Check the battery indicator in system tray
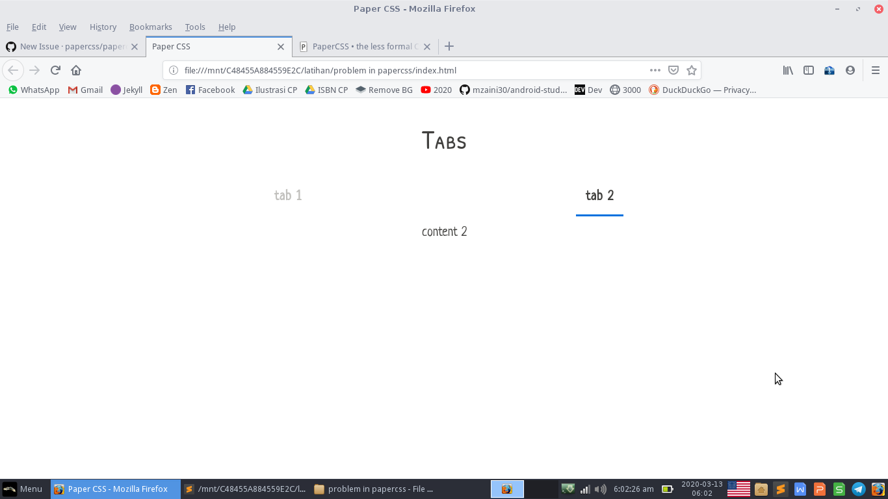Screen dimensions: 888x499 pos(667,489)
